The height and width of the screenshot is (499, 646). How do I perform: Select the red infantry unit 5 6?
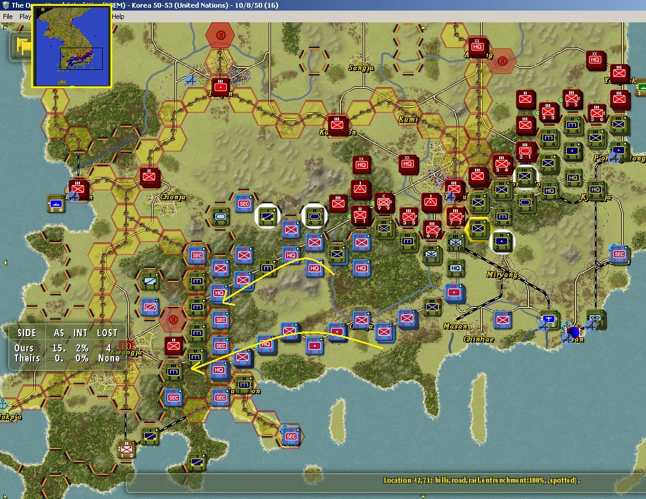point(596,113)
